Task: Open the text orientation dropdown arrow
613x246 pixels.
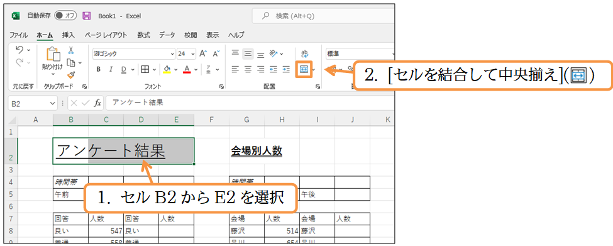Action: 282,54
